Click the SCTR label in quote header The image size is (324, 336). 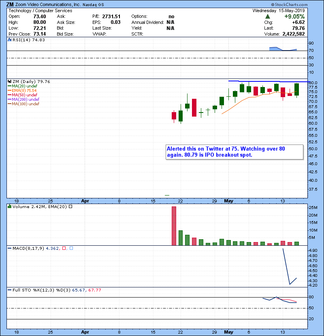pos(137,34)
